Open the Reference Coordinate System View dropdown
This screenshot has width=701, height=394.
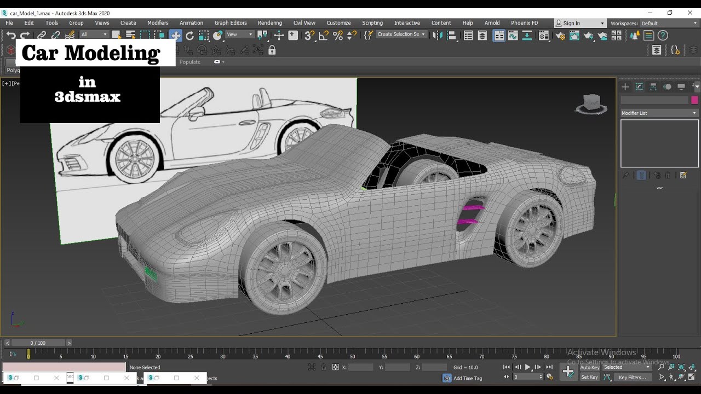point(239,34)
